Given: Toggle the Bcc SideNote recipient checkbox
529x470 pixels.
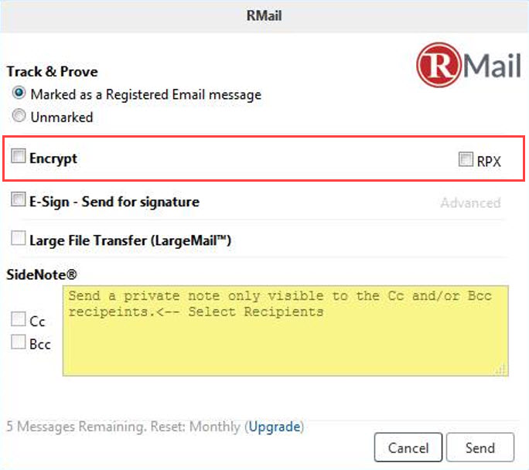Looking at the screenshot, I should tap(18, 342).
